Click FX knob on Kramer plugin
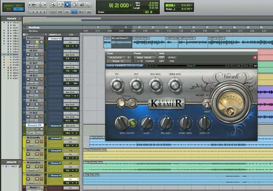This screenshot has height=191, width=273. pos(117,85)
